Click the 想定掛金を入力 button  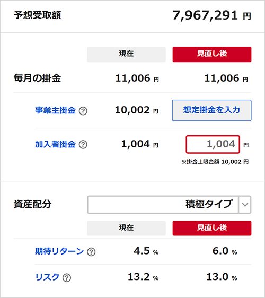pyautogui.click(x=212, y=110)
